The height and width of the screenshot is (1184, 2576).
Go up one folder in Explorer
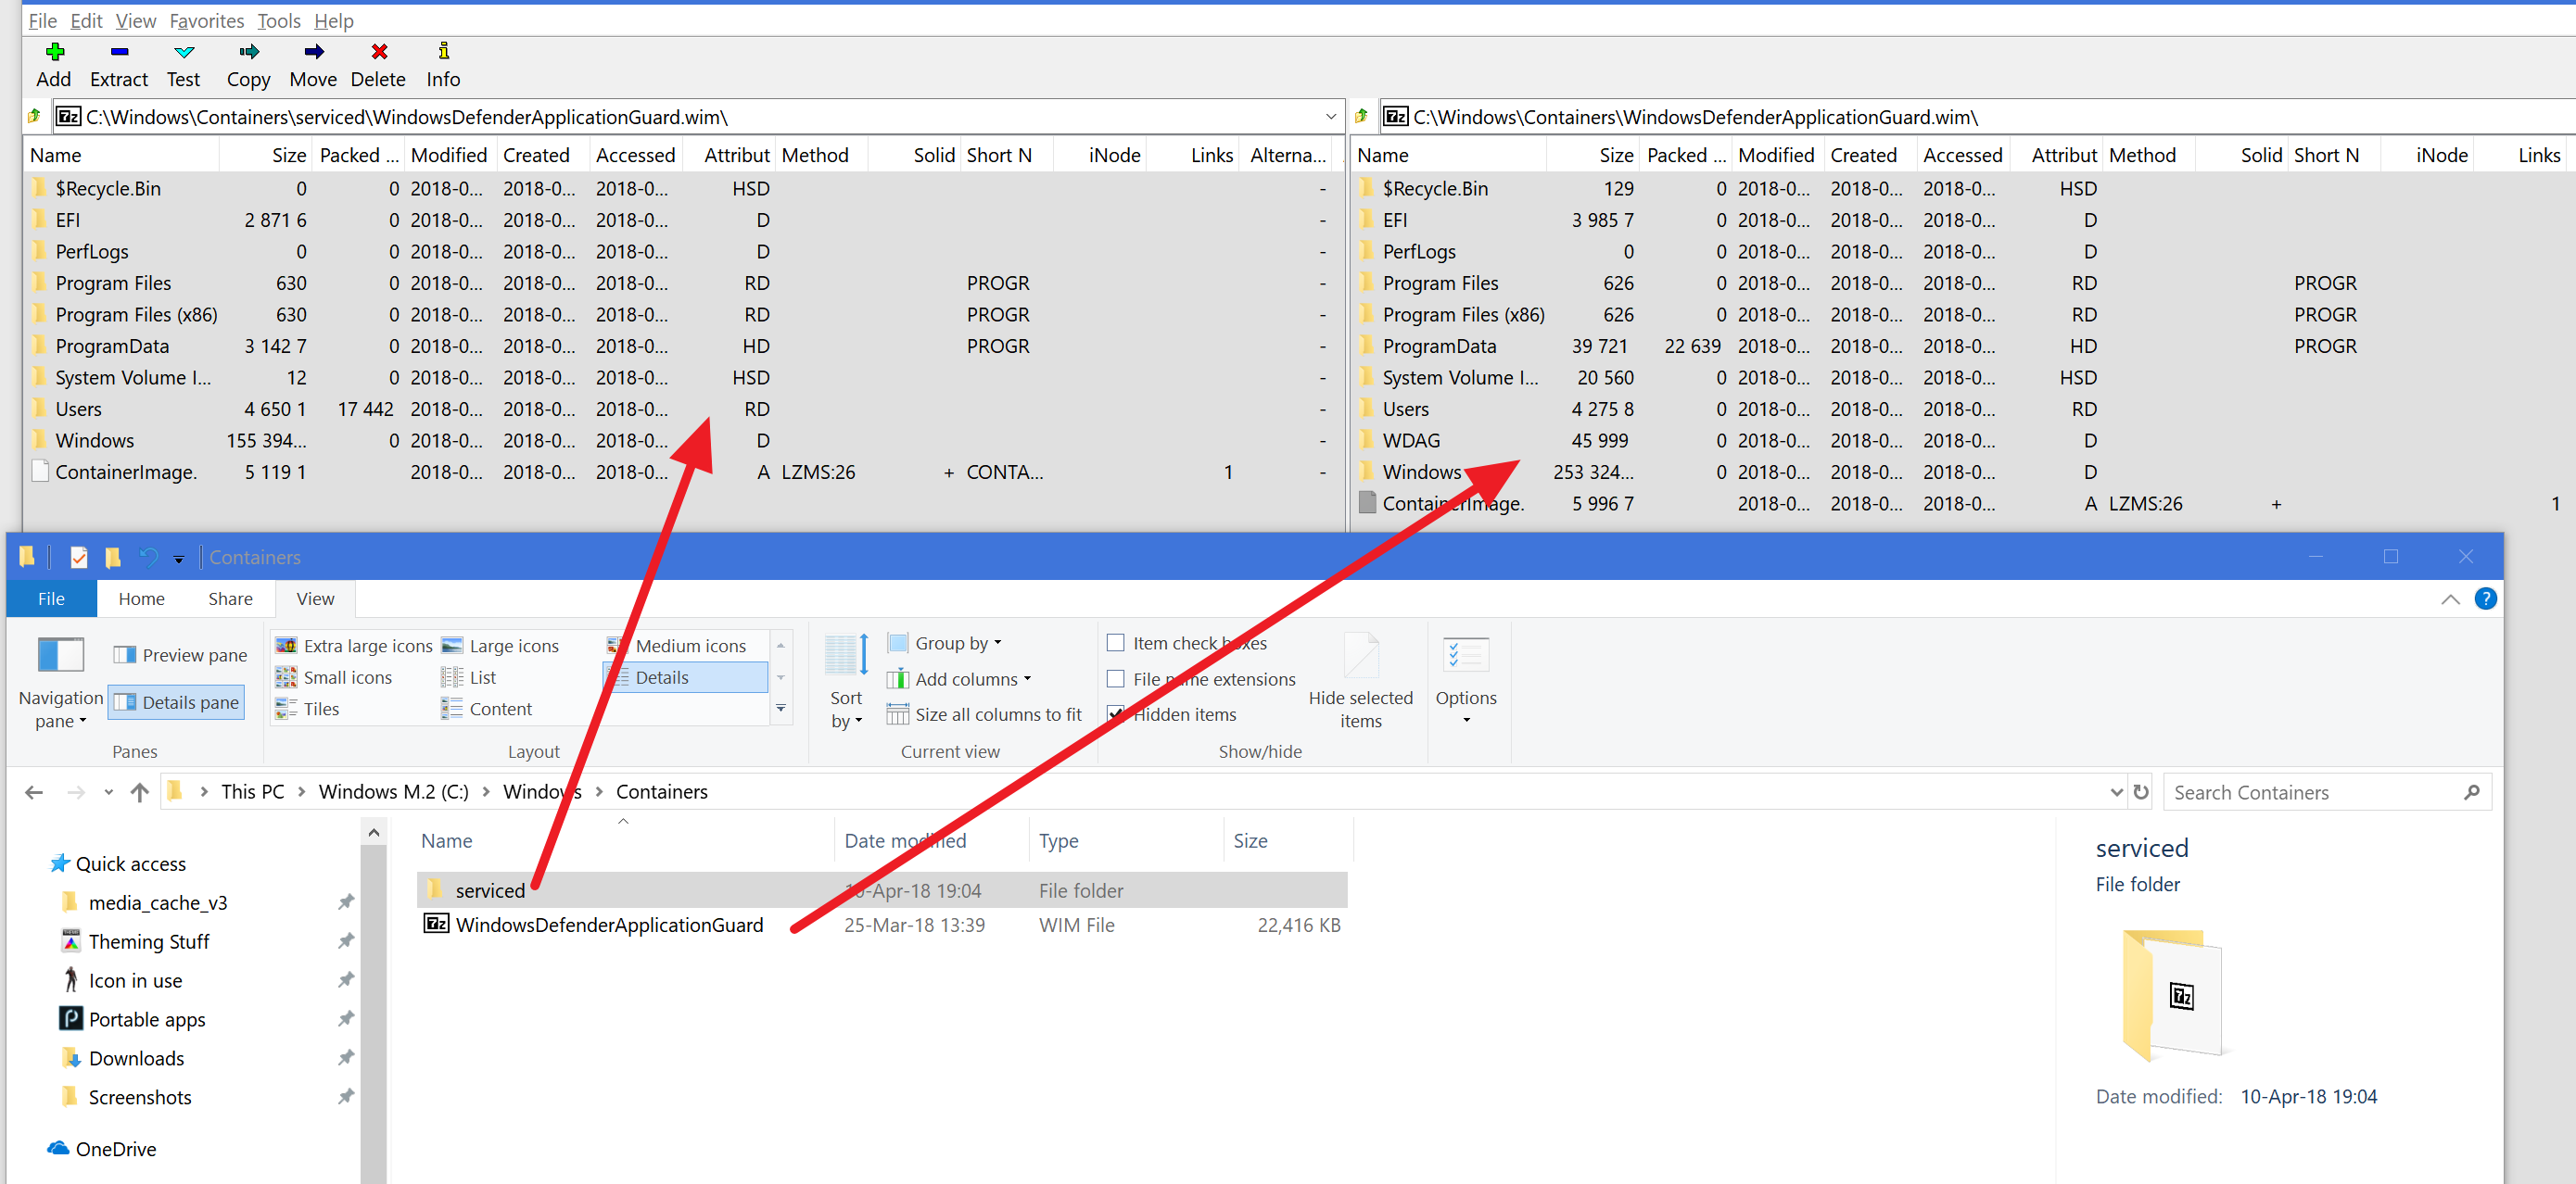click(140, 792)
